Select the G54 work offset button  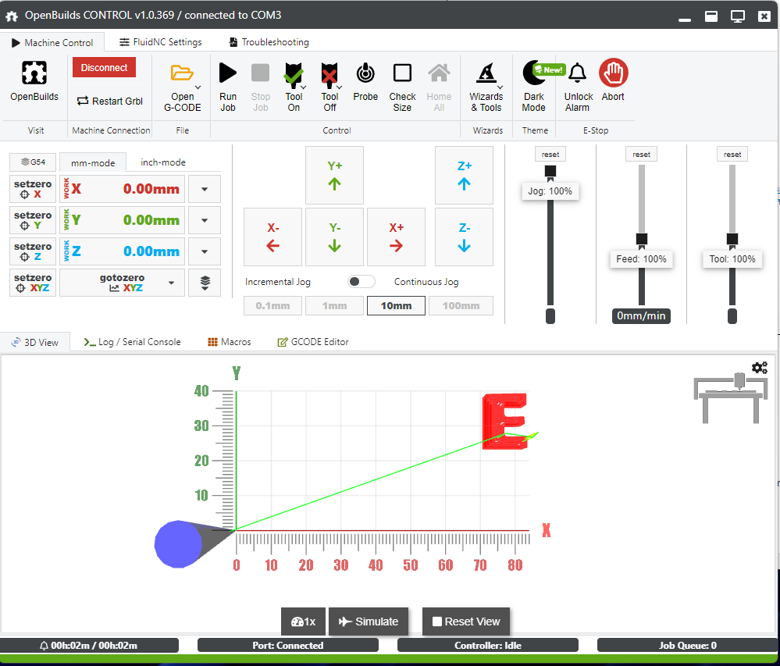33,162
